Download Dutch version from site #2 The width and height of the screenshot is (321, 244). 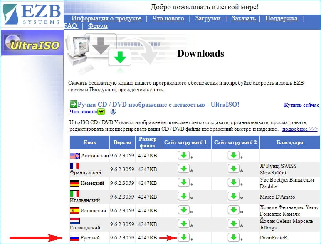click(233, 224)
